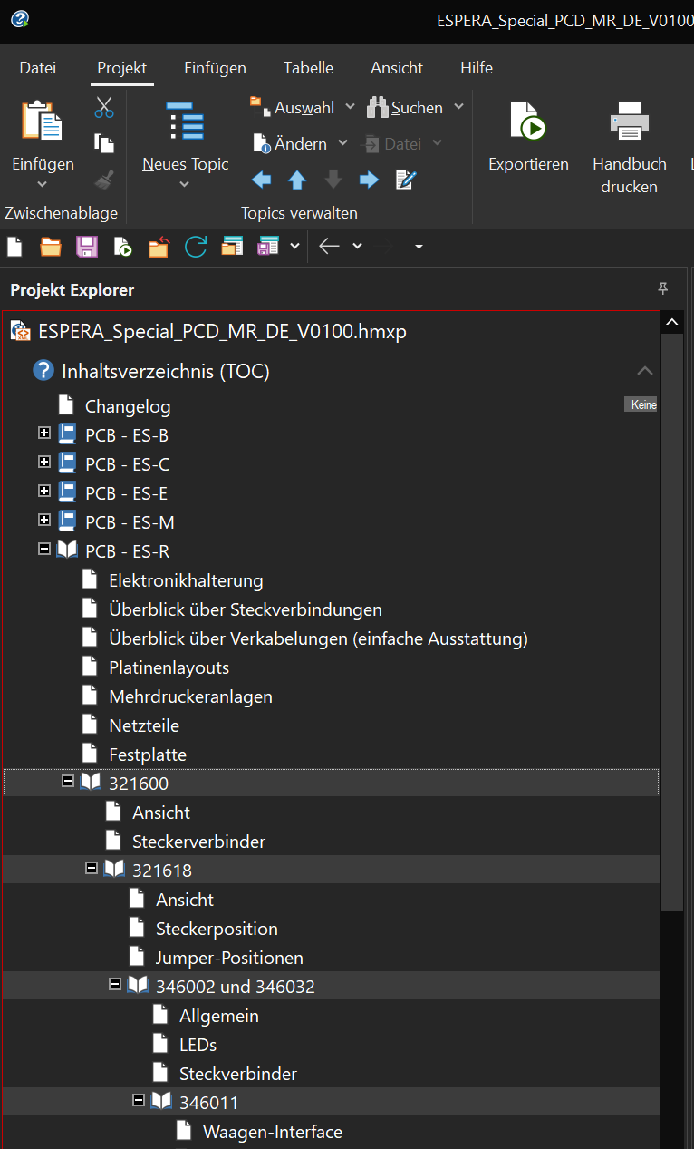Click the Cut scissors icon
Viewport: 694px width, 1149px height.
pyautogui.click(x=104, y=108)
